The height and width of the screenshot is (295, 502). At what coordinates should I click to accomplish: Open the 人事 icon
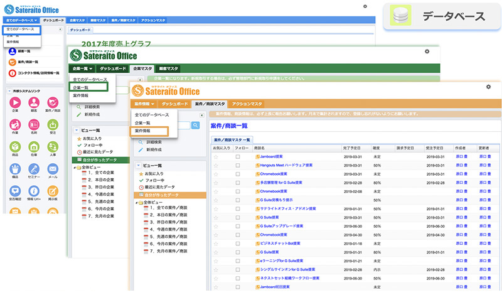tap(53, 147)
